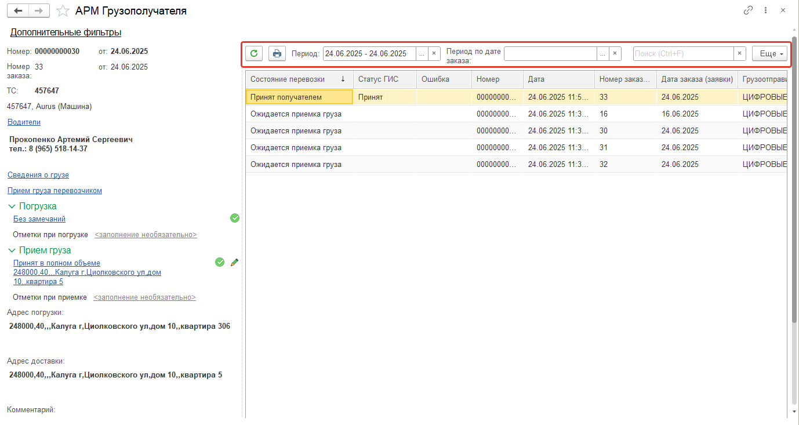Click the green refresh icon button
Viewport: 799px width, 425px height.
(x=254, y=53)
